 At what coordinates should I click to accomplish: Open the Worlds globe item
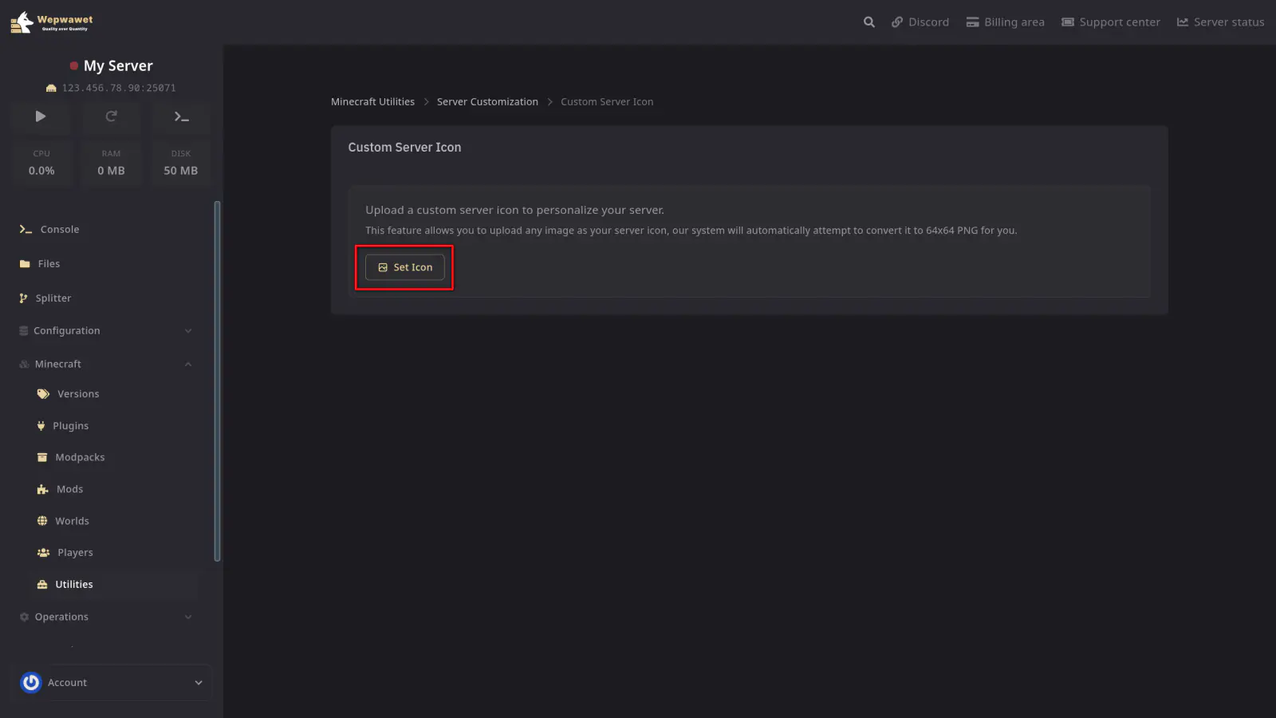click(71, 521)
